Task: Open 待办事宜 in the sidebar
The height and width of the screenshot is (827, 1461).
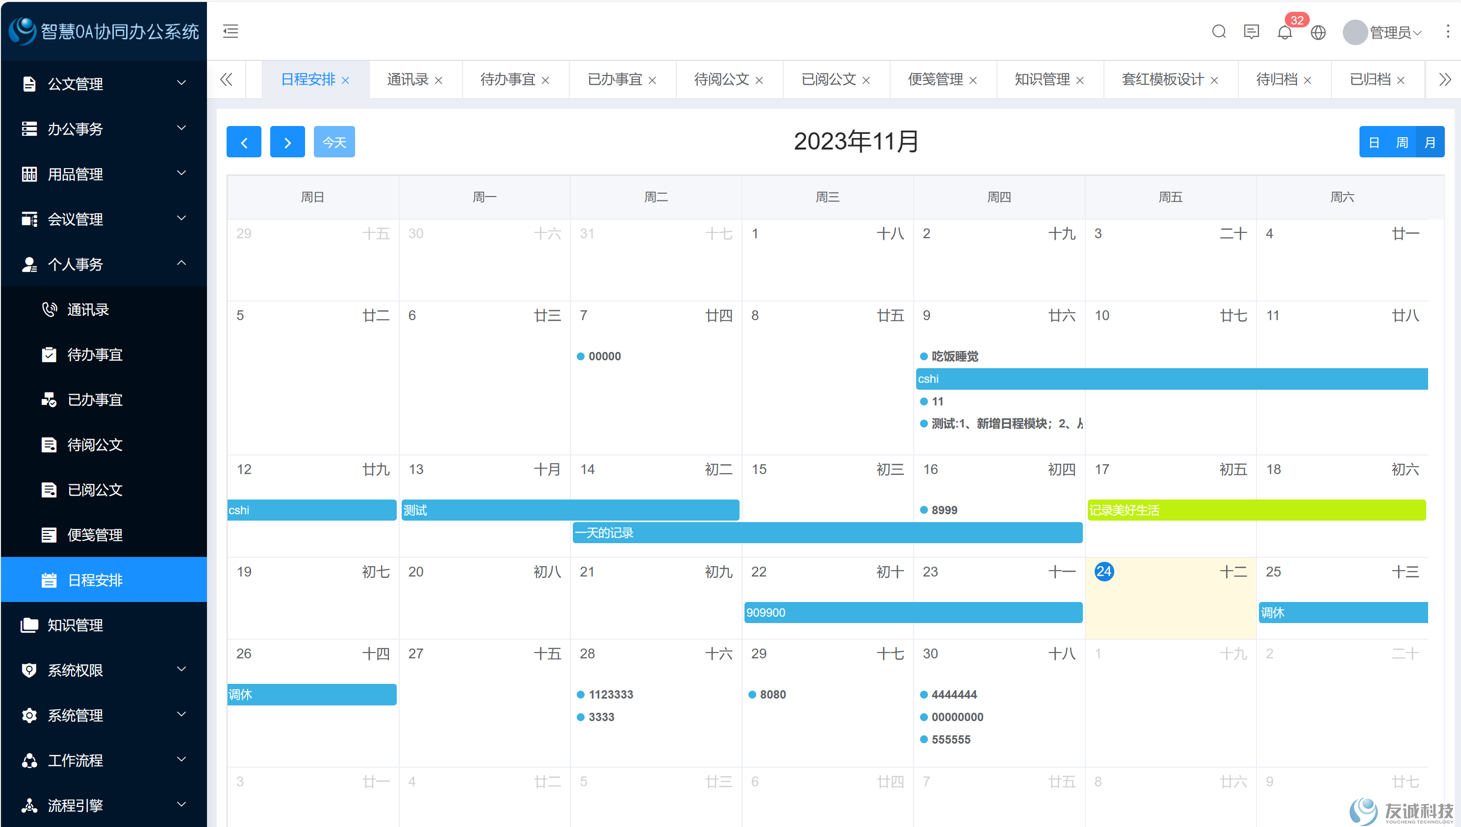Action: click(x=104, y=354)
